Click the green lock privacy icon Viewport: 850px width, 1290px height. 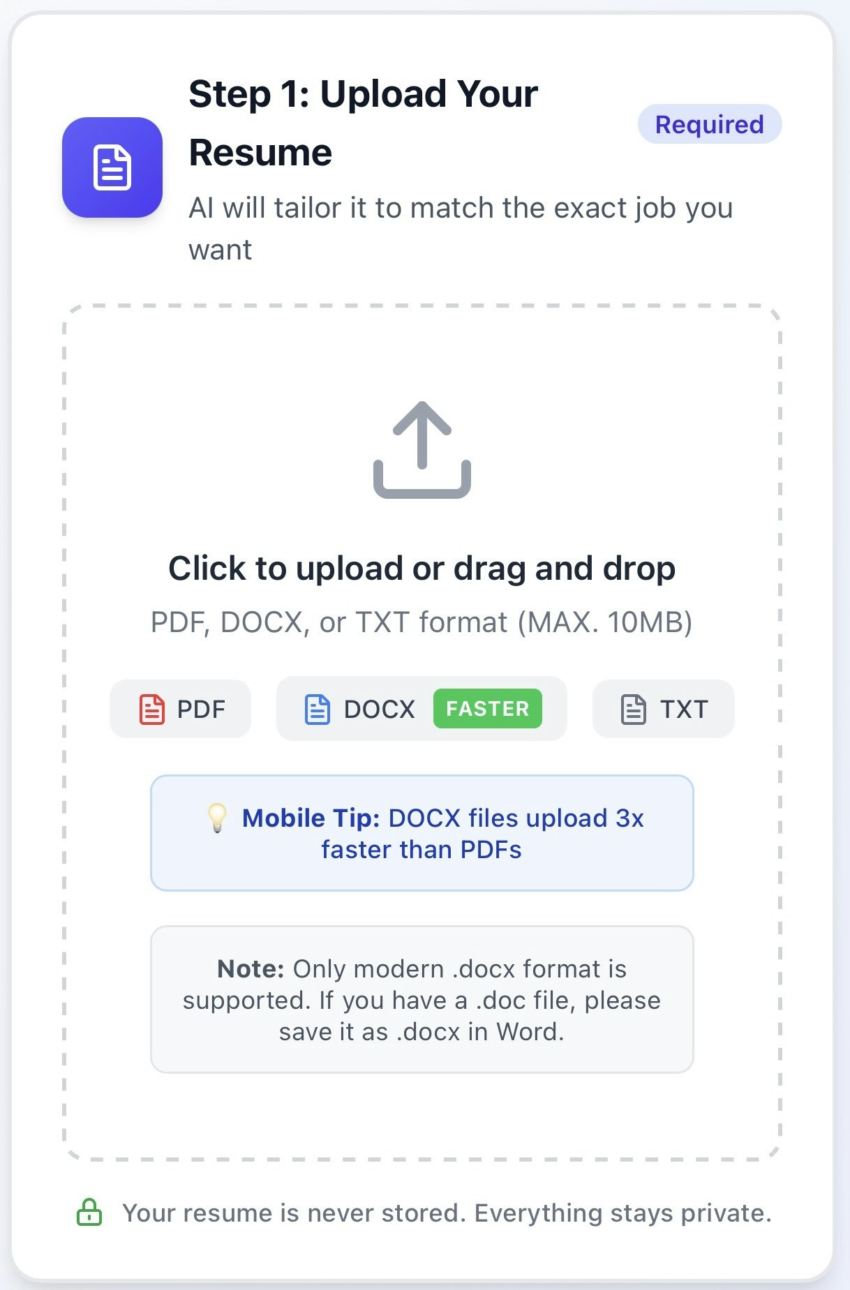(x=91, y=1213)
